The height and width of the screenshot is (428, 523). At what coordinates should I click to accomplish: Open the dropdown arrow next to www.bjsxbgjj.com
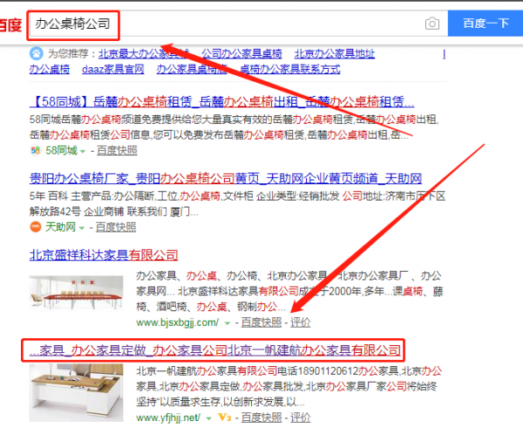click(228, 323)
